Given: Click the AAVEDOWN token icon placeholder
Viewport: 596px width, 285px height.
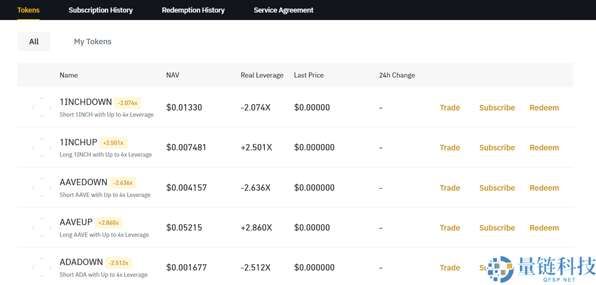Looking at the screenshot, I should 42,188.
